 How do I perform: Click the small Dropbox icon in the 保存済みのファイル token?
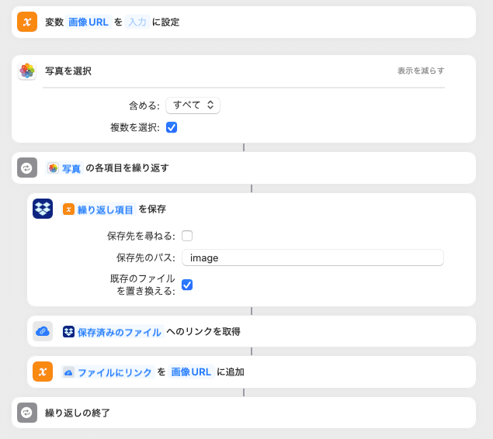click(68, 332)
